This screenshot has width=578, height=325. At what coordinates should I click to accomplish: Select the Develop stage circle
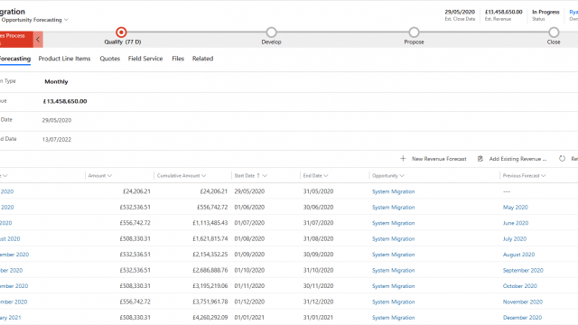pos(271,32)
